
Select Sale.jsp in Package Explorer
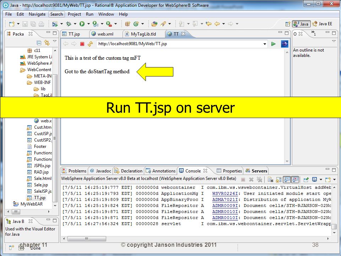point(38,185)
